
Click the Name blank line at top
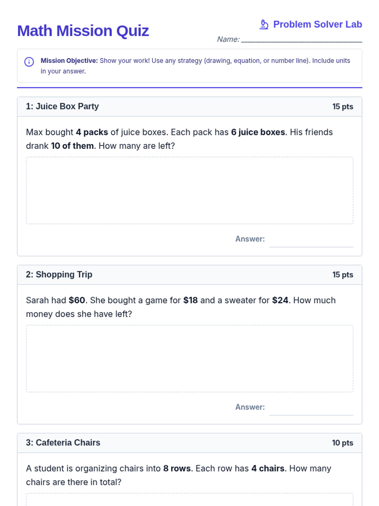click(x=301, y=40)
